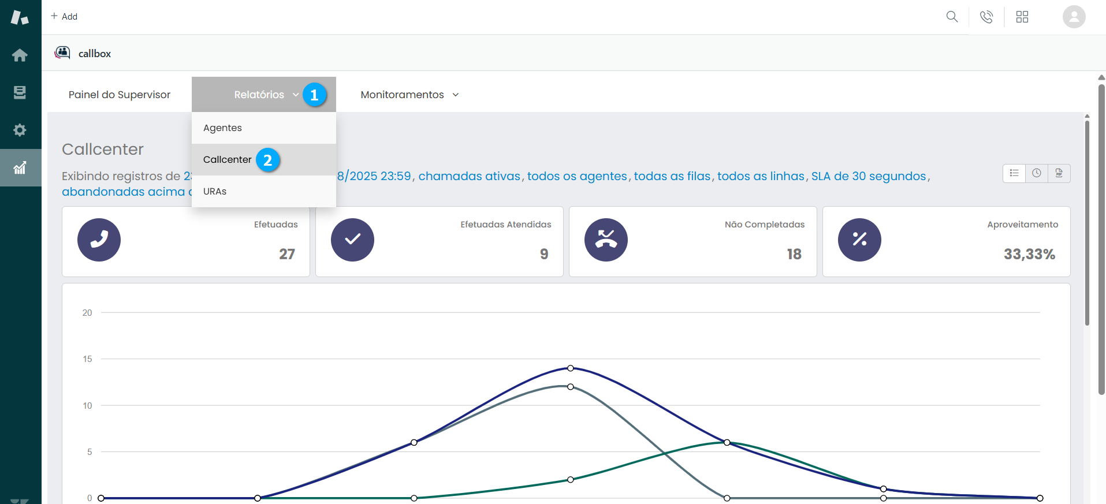Screen dimensions: 1106x504
Task: Choose URAs in the Relatórios menu
Action: pos(215,192)
